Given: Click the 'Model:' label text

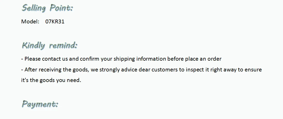Looking at the screenshot, I should [30, 22].
